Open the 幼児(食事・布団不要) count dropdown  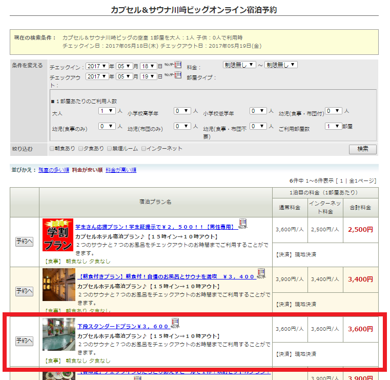(x=258, y=126)
